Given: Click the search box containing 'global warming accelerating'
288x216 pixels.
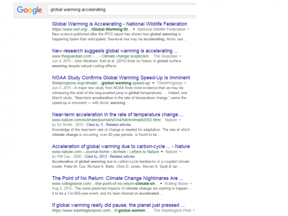Looking at the screenshot, I should [122, 10].
